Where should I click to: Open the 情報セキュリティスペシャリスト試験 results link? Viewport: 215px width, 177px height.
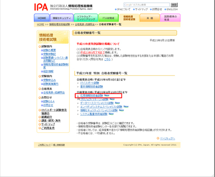click(99, 110)
